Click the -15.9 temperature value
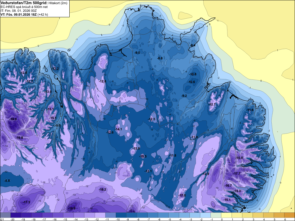This screenshot has height=221, width=295. click(x=239, y=158)
